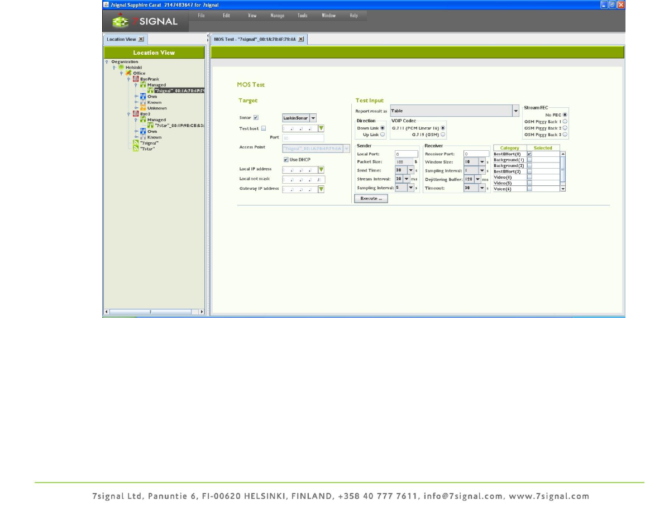Image resolution: width=664 pixels, height=526 pixels.
Task: Open the Sender Sampling Interval dropdown
Action: point(410,188)
